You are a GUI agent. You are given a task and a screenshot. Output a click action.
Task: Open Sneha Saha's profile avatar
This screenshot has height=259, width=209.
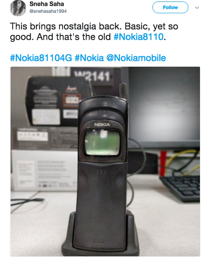(18, 8)
